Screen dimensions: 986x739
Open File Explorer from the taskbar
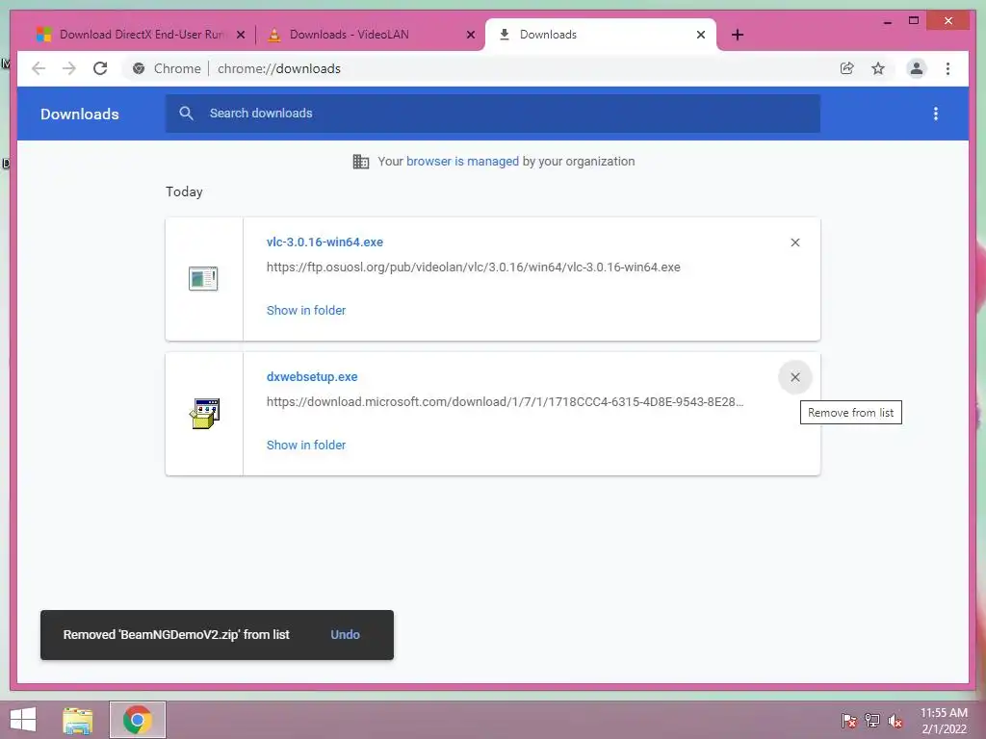78,720
